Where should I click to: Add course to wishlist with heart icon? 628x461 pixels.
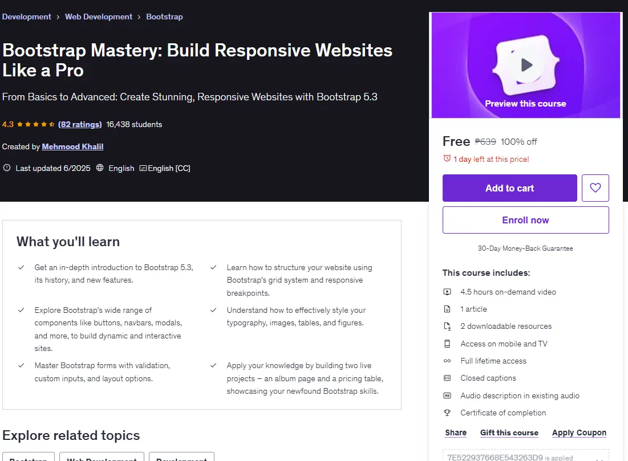point(595,187)
